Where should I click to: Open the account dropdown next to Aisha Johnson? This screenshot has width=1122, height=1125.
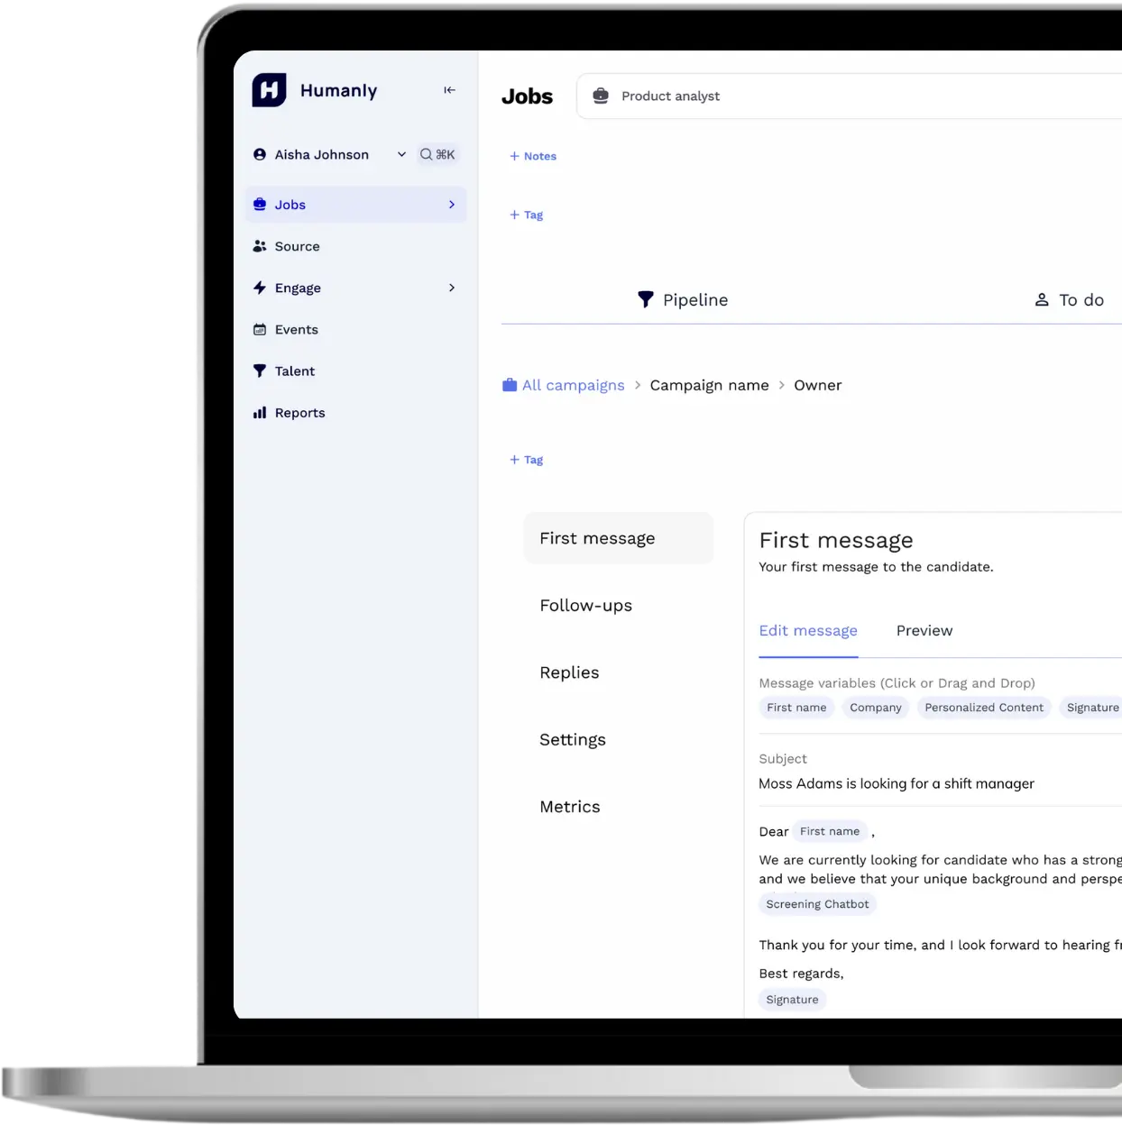pos(401,155)
